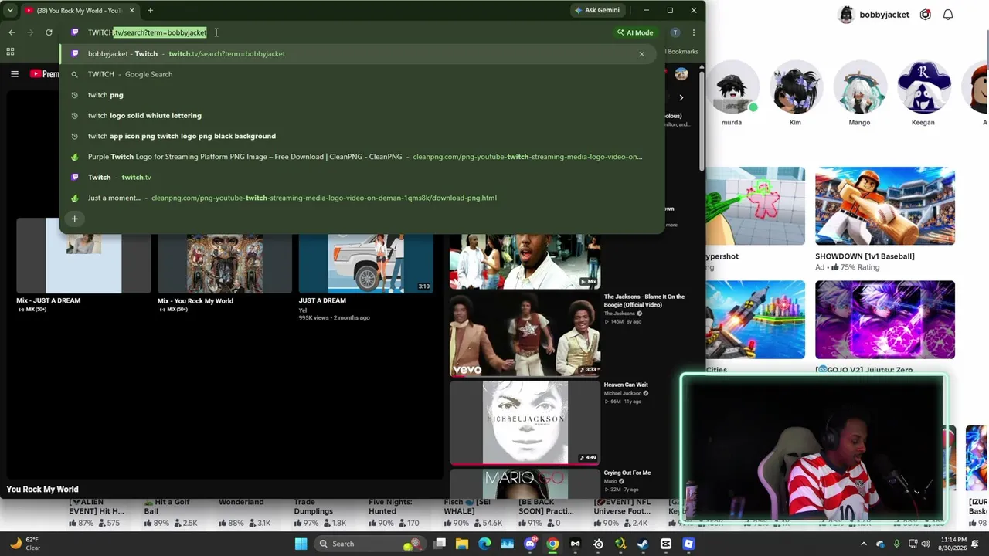Open friend Kim's avatar in Roblox
This screenshot has height=556, width=989.
pyautogui.click(x=795, y=88)
